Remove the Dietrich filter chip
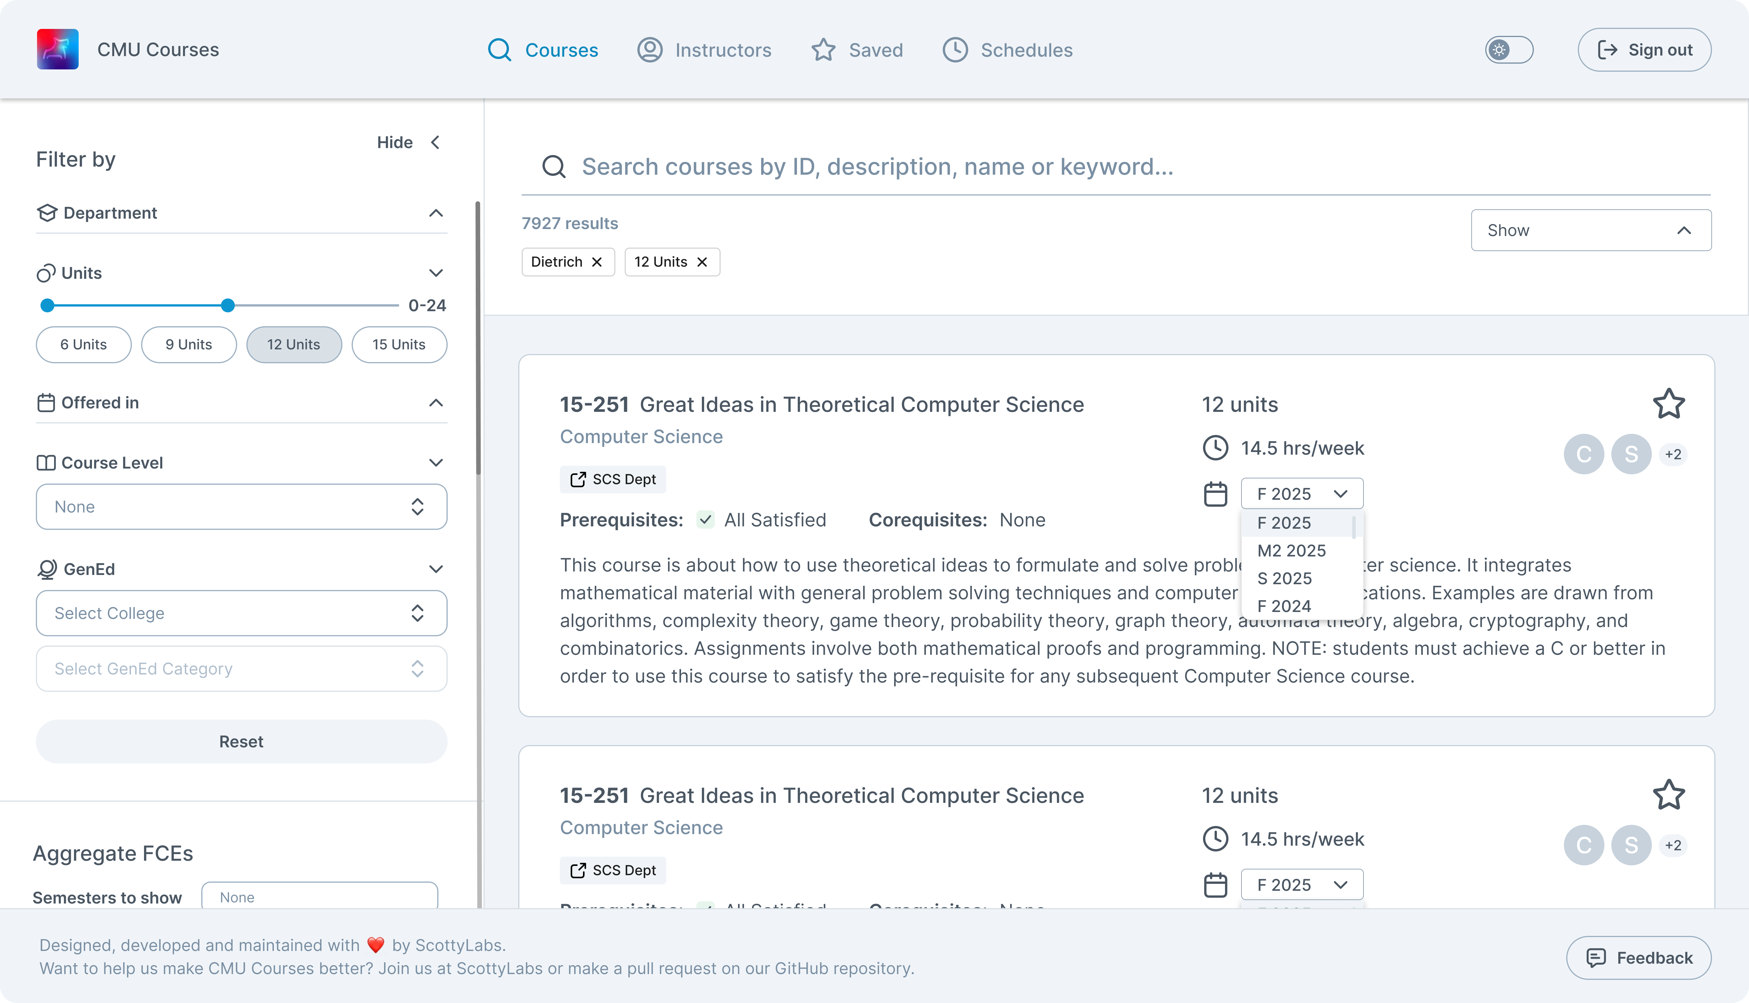 coord(597,262)
